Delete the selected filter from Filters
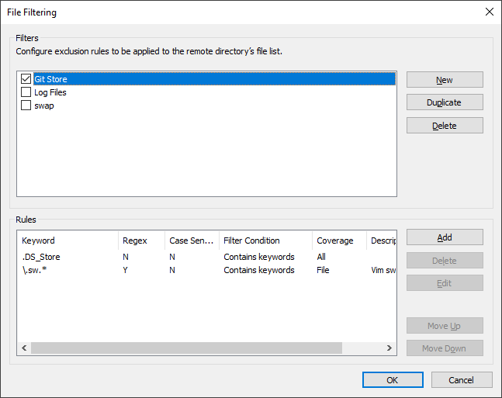 [x=445, y=126]
